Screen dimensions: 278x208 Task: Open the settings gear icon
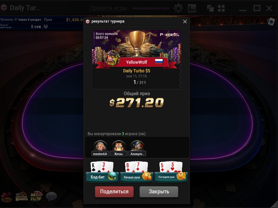178,8
